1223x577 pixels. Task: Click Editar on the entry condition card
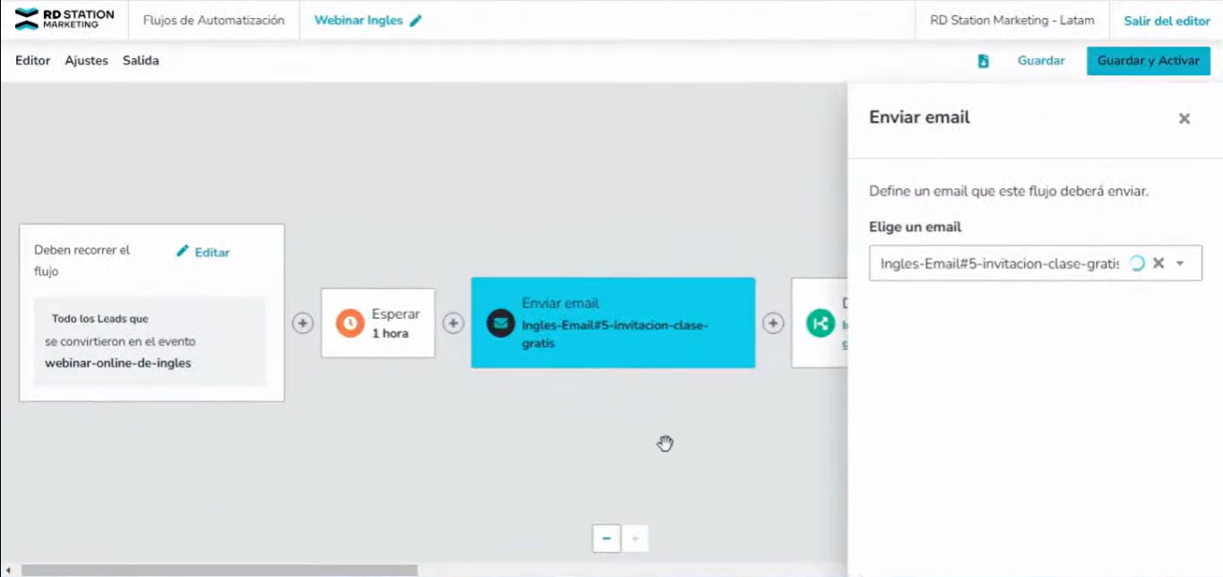[x=203, y=252]
